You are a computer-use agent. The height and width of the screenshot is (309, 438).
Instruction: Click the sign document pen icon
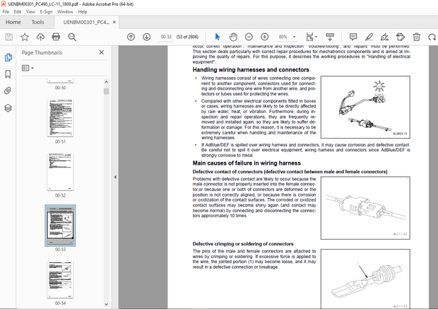384,37
